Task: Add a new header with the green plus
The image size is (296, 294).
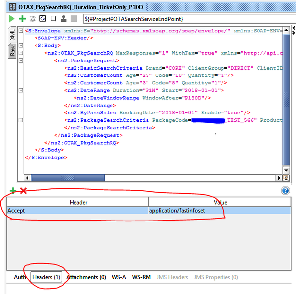Action: click(x=13, y=191)
